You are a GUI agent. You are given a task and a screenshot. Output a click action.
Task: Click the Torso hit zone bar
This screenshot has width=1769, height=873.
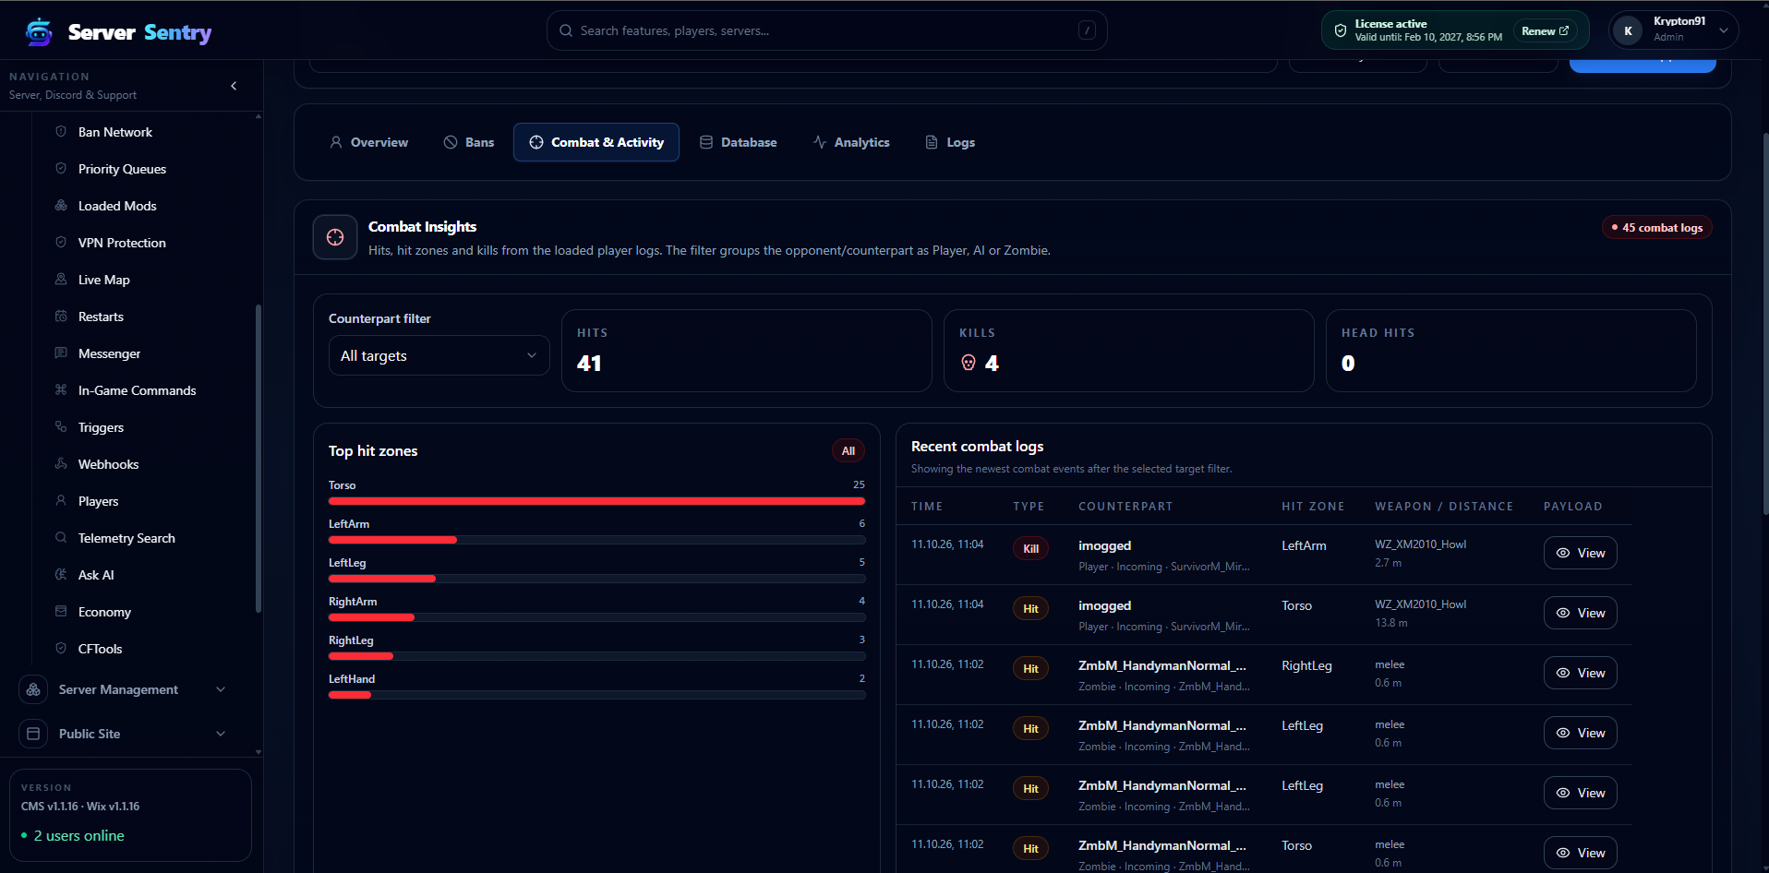596,501
